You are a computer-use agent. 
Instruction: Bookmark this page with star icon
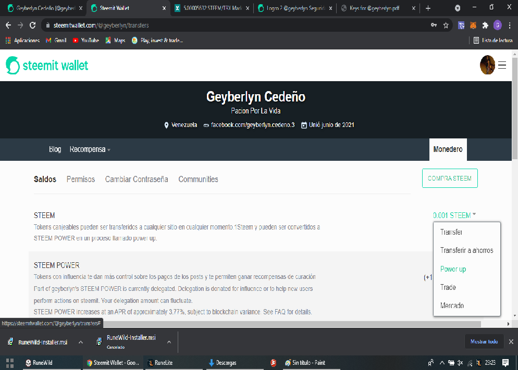[446, 25]
